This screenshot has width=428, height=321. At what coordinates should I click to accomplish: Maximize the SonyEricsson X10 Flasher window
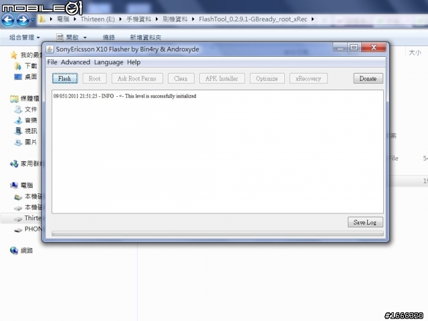[x=354, y=47]
